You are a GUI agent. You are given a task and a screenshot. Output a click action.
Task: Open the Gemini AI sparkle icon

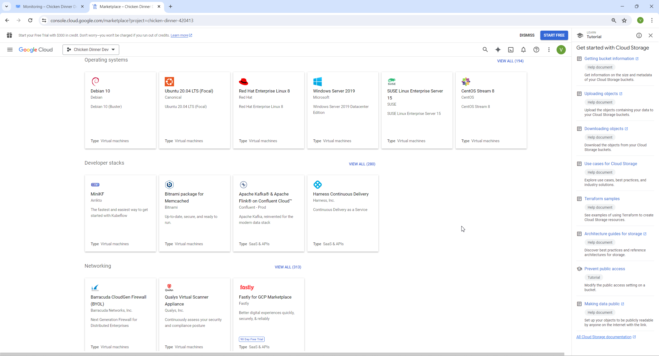click(498, 50)
